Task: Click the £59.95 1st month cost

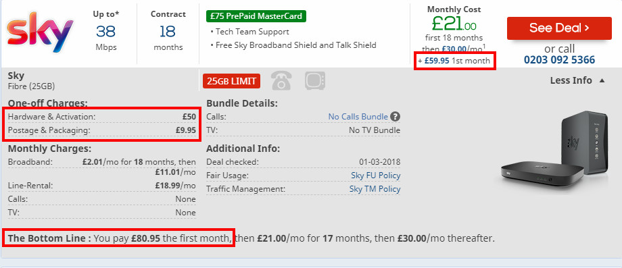Action: 454,61
